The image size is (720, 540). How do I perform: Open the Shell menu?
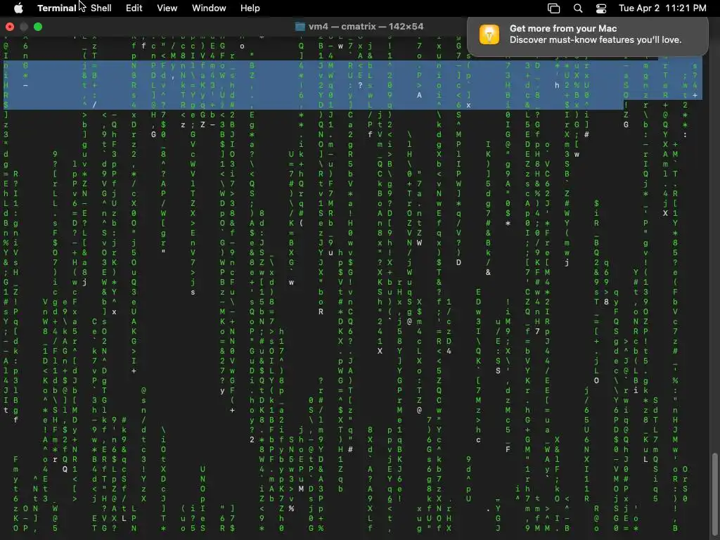pos(101,8)
